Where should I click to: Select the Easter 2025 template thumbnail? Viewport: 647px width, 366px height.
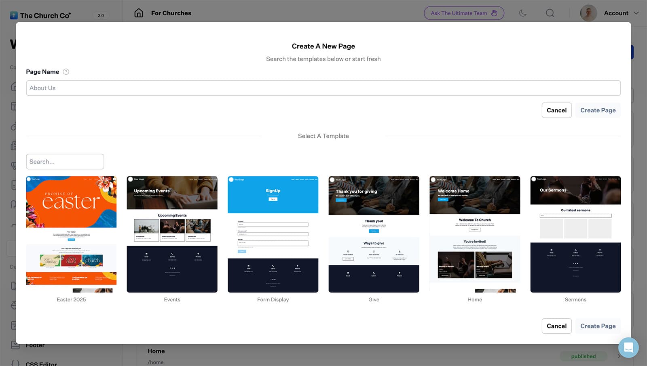(71, 234)
